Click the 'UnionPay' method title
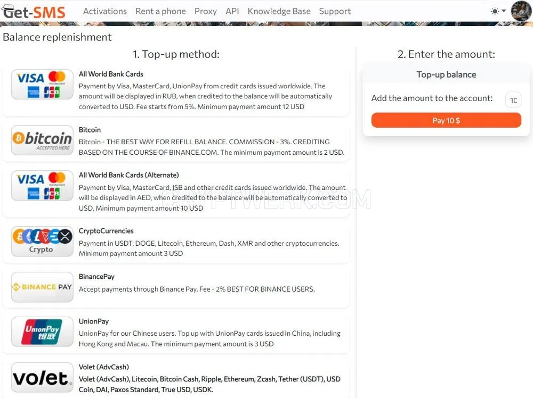 [94, 321]
